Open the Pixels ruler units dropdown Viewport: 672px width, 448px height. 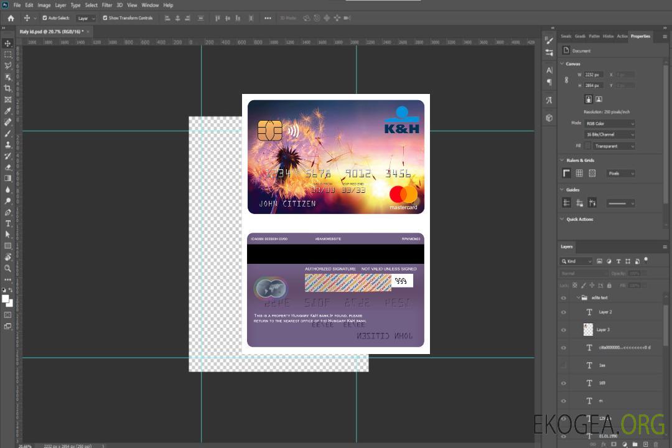click(x=621, y=174)
